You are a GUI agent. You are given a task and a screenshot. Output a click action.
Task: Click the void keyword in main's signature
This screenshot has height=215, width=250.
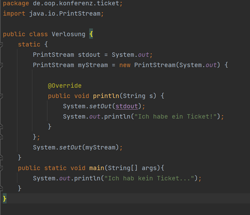78,168
